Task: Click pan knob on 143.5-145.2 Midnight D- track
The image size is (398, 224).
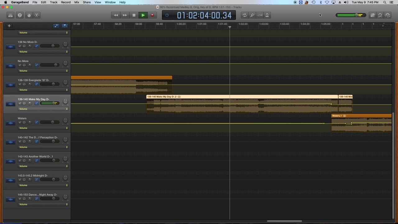Action: click(65, 178)
